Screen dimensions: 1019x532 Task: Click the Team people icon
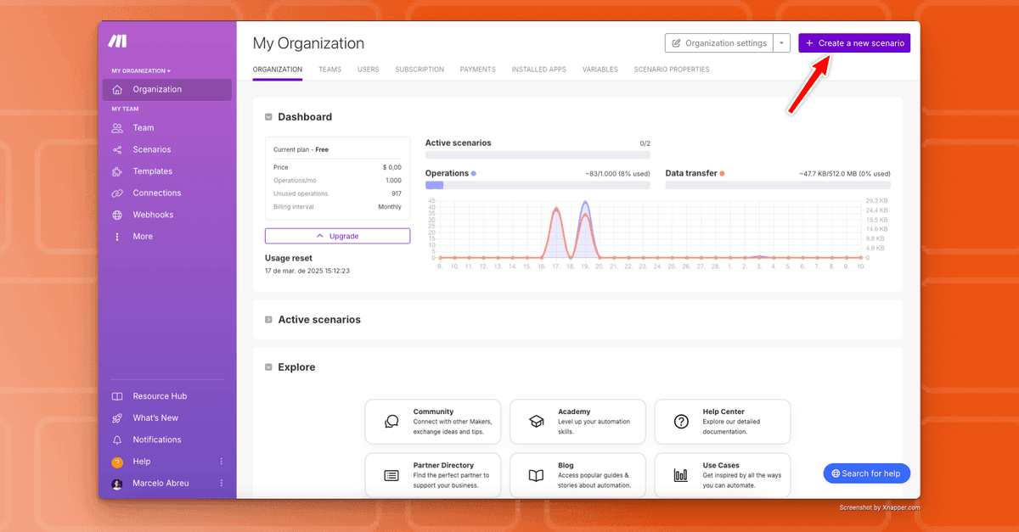point(117,128)
